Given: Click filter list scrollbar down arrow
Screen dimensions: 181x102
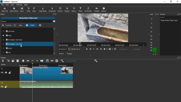Looking at the screenshot, I should 54,54.
